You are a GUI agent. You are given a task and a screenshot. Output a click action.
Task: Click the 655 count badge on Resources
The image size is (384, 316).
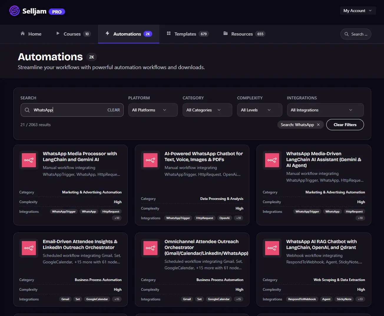pyautogui.click(x=260, y=34)
